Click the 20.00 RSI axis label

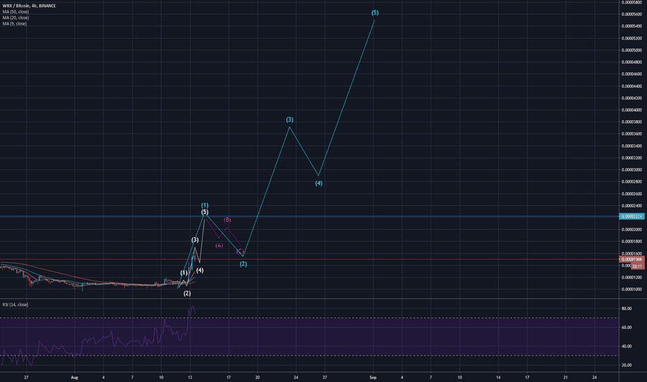point(626,365)
